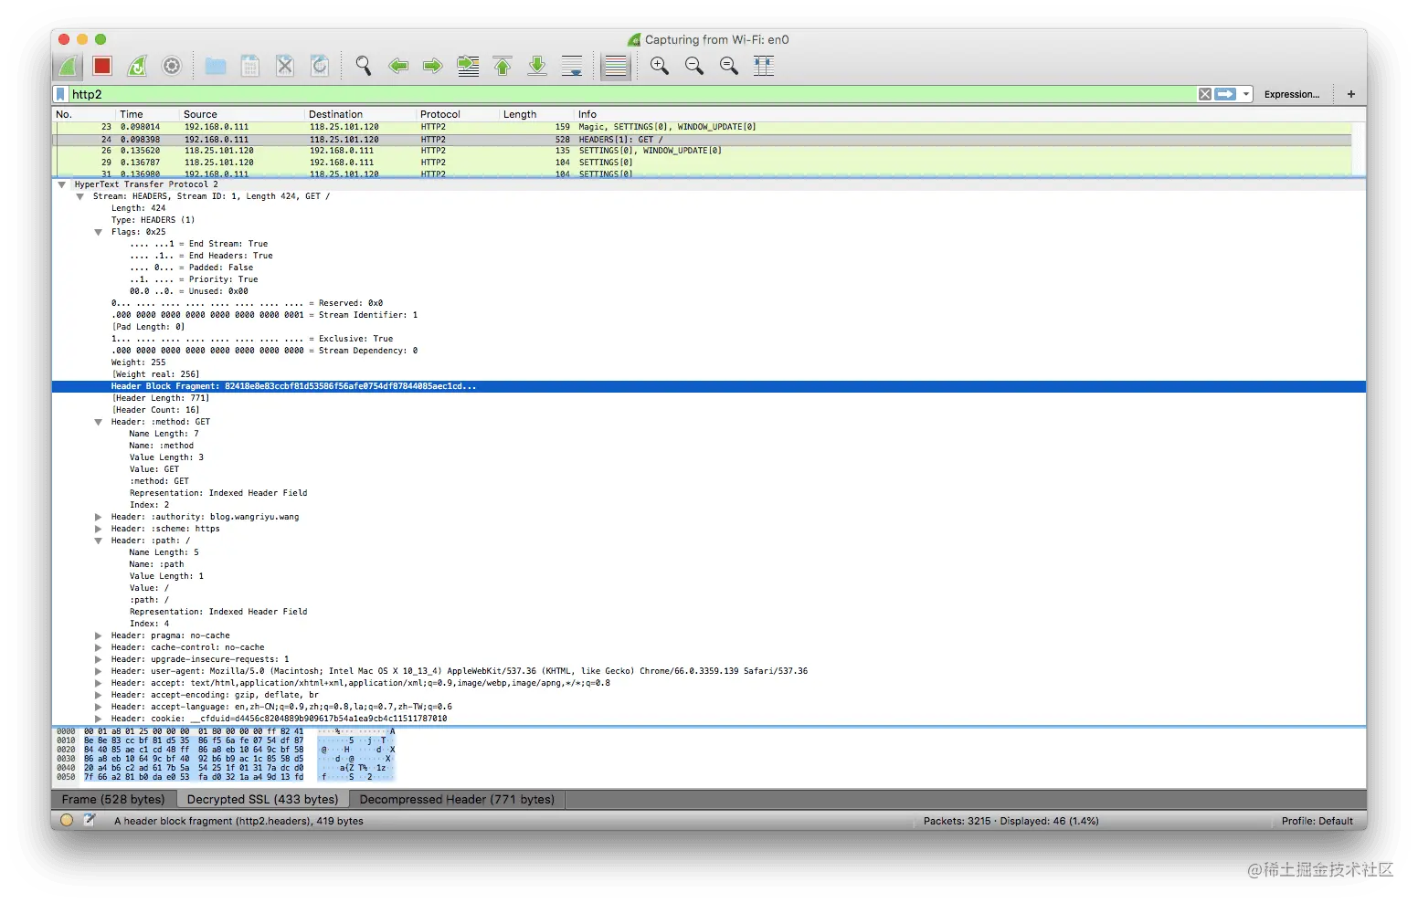
Task: Collapse the Stream: HEADERS node
Action: tap(80, 196)
